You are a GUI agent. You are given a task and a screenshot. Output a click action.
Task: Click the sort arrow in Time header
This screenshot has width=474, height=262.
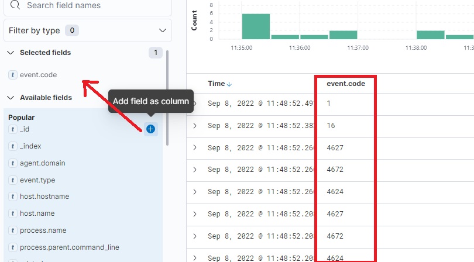click(229, 84)
